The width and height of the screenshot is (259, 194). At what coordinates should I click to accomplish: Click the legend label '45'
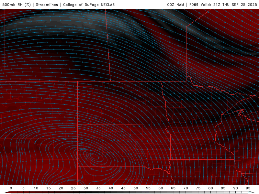[123, 188]
